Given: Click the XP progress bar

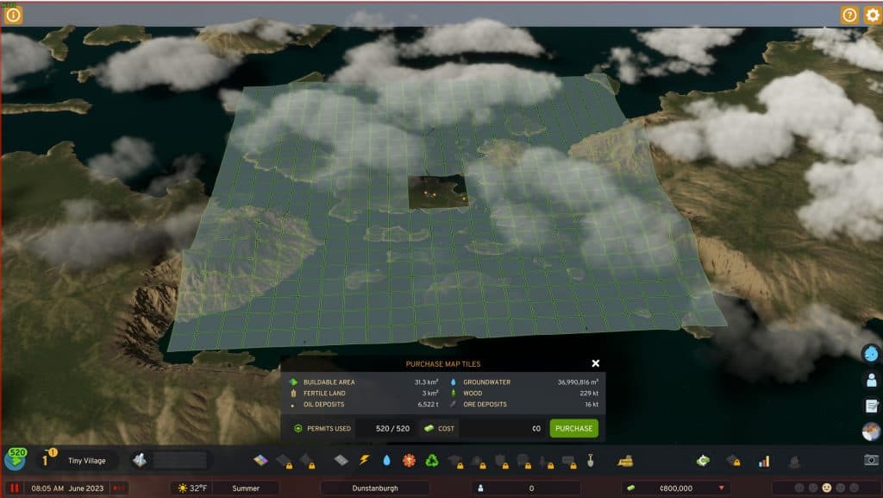Looking at the screenshot, I should tap(179, 460).
